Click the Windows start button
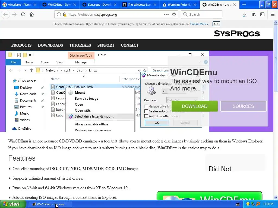278x208 pixels. [x=13, y=204]
